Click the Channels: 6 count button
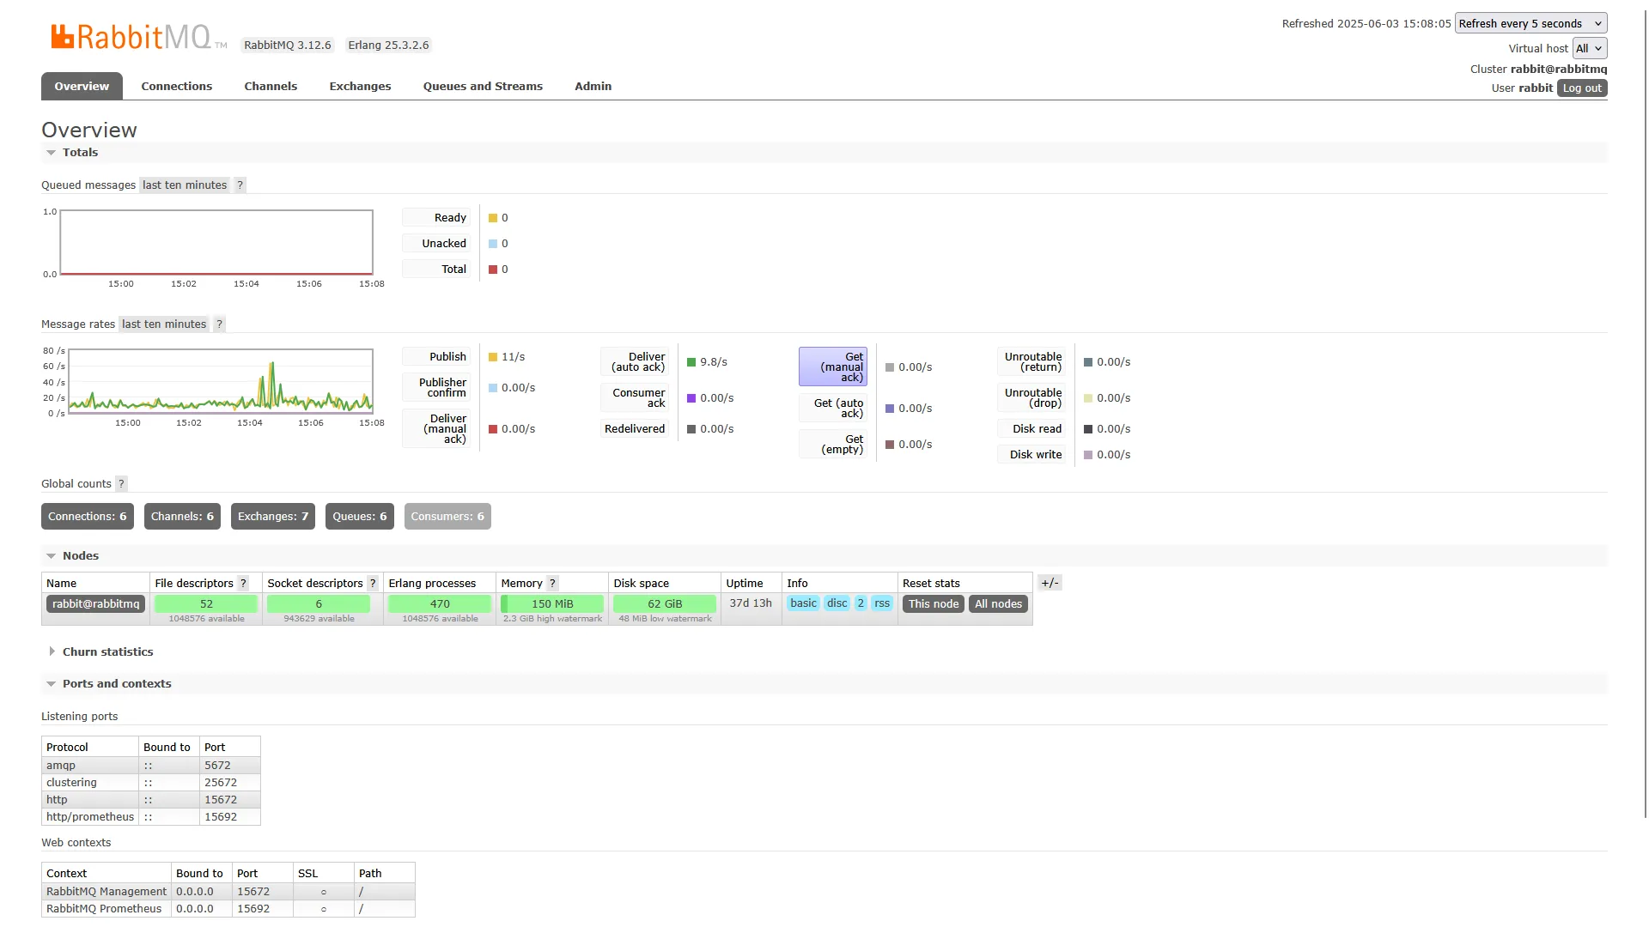 pyautogui.click(x=182, y=517)
